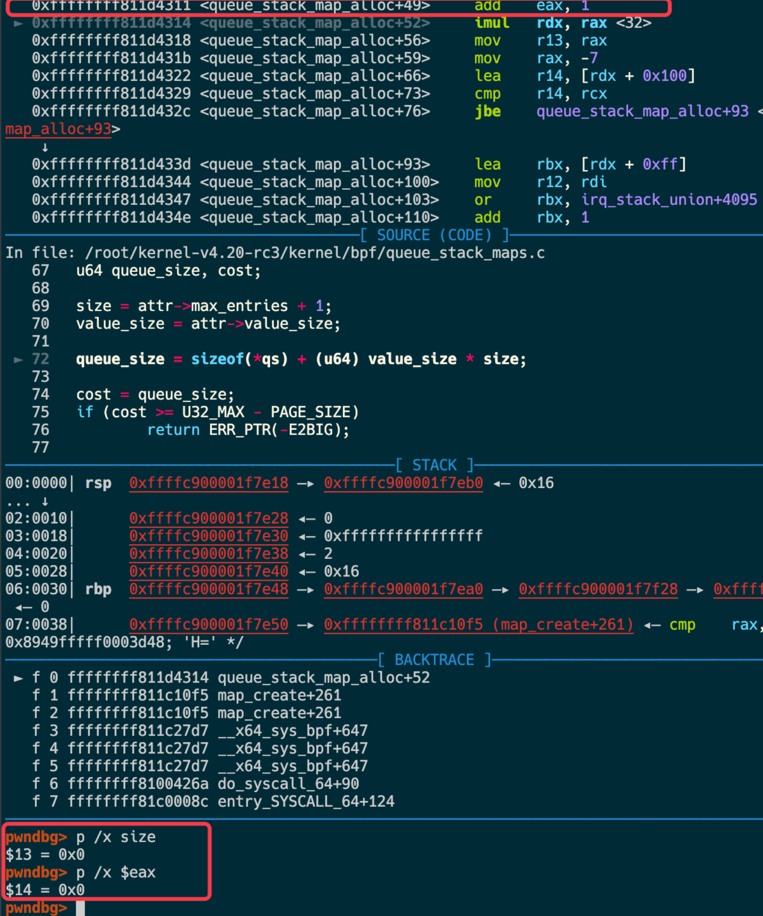The width and height of the screenshot is (763, 916).
Task: Click backtrace frame 3 __x64_sys_bpf+647
Action: click(x=200, y=730)
